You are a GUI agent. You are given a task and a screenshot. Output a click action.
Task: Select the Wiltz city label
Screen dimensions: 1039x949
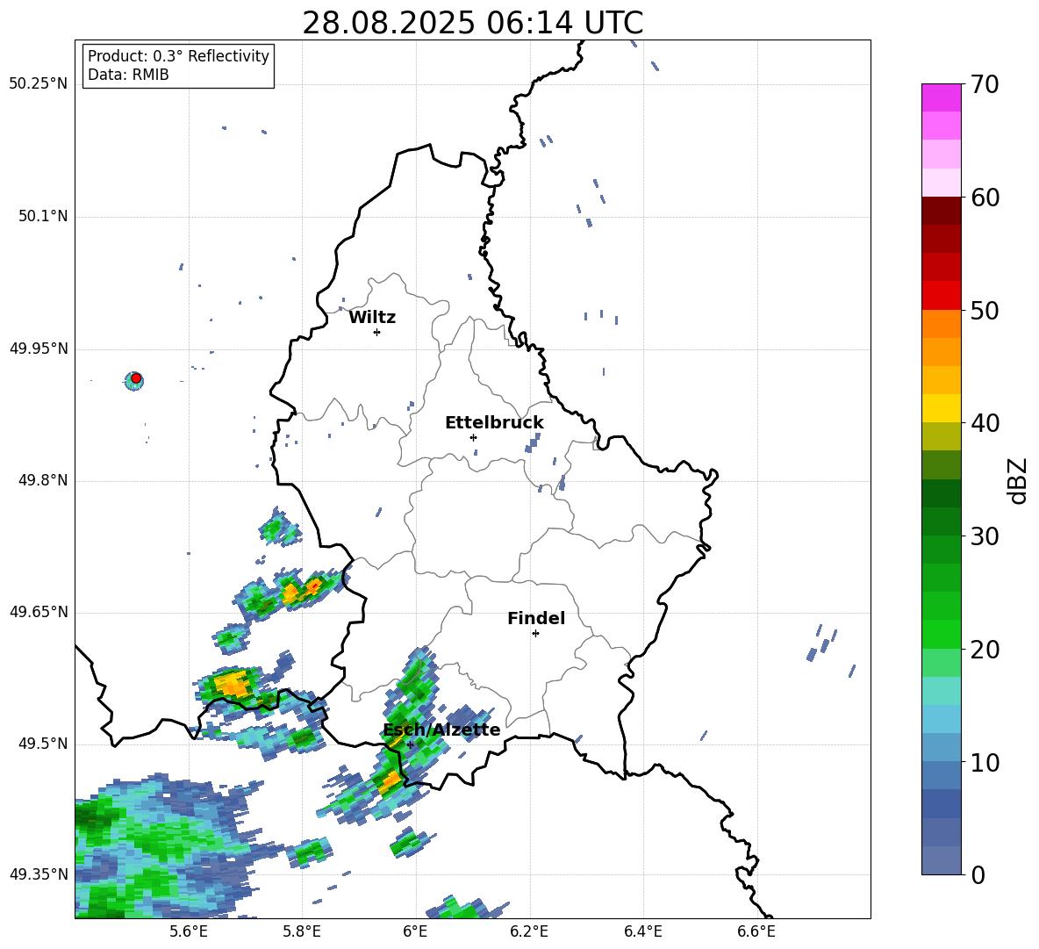372,318
